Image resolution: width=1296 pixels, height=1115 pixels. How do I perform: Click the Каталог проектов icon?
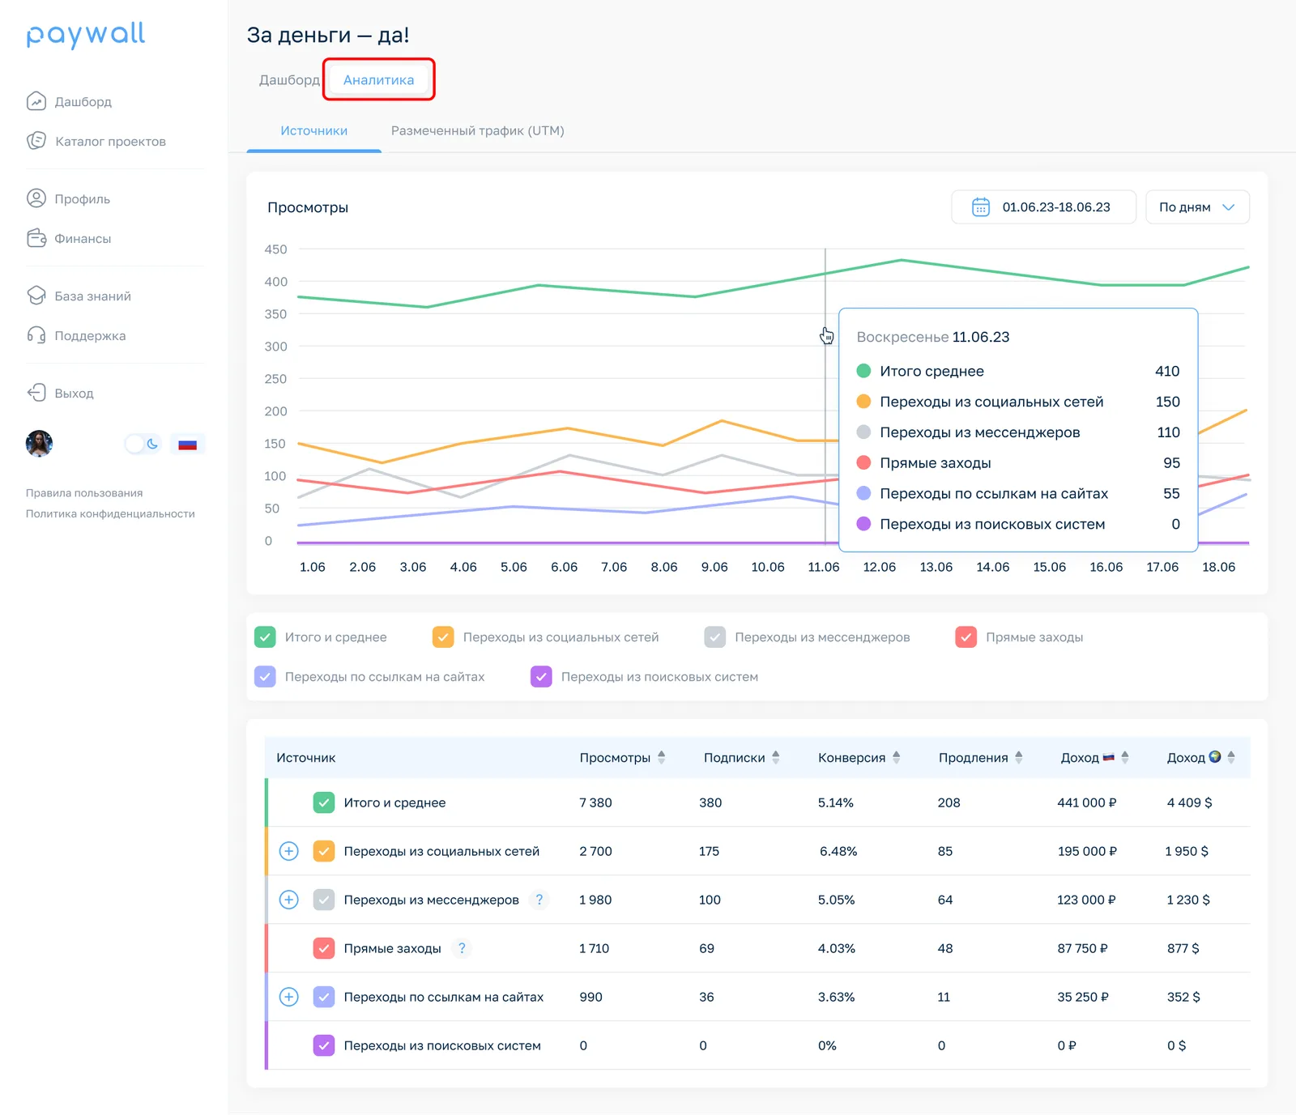click(36, 141)
